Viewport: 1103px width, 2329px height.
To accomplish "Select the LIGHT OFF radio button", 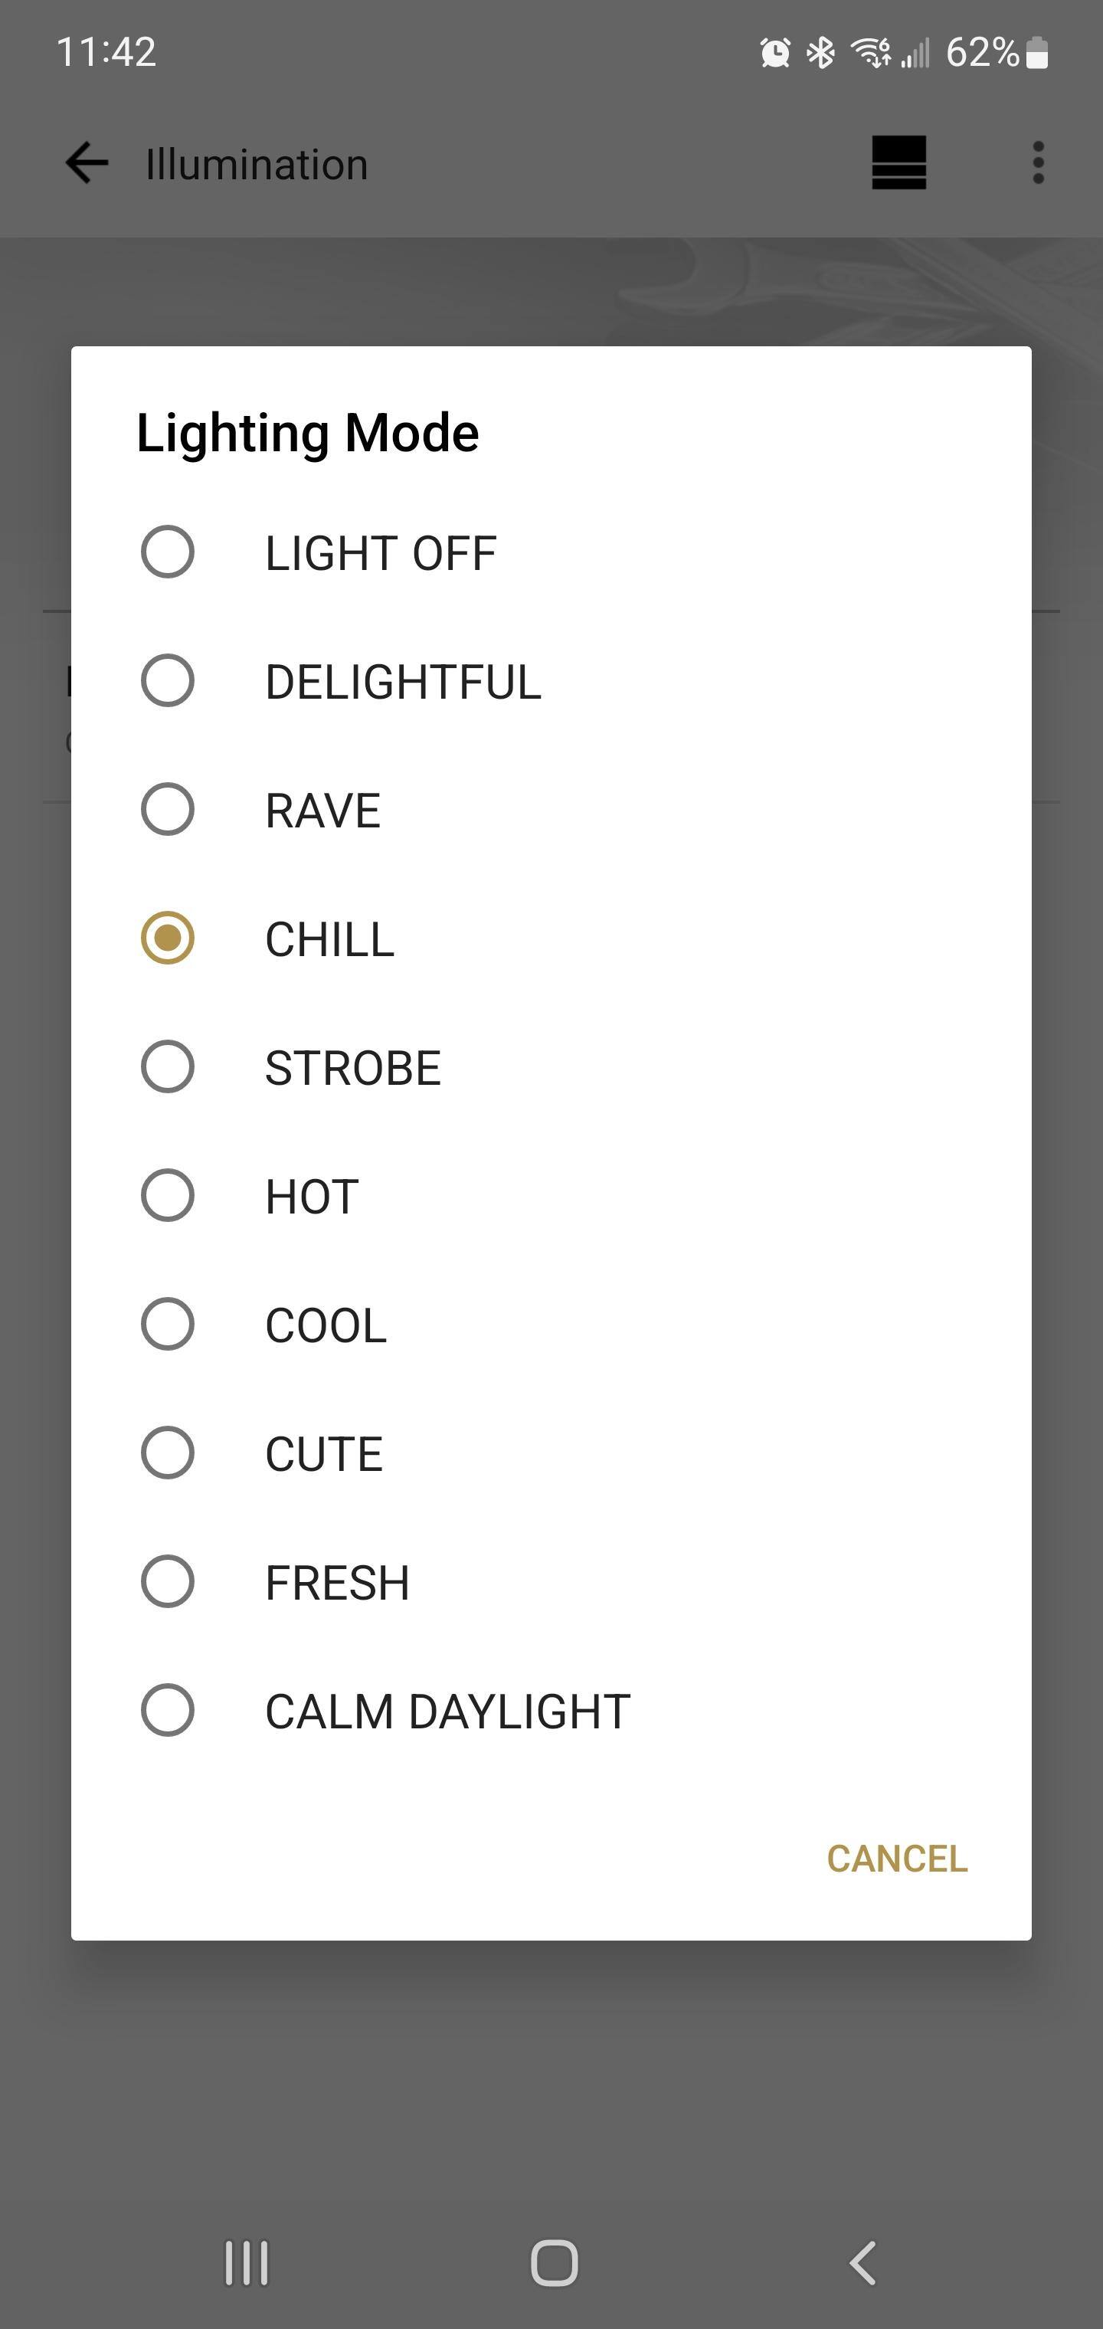I will click(x=169, y=552).
